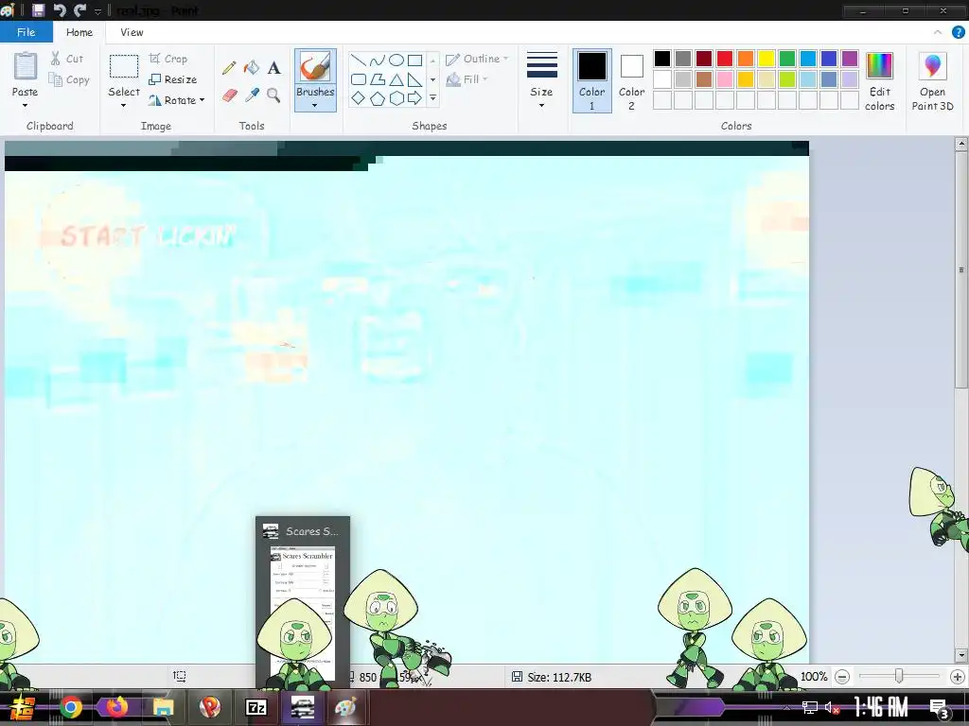Choose the Triangle shape
Screen dimensions: 969x726
(x=396, y=79)
